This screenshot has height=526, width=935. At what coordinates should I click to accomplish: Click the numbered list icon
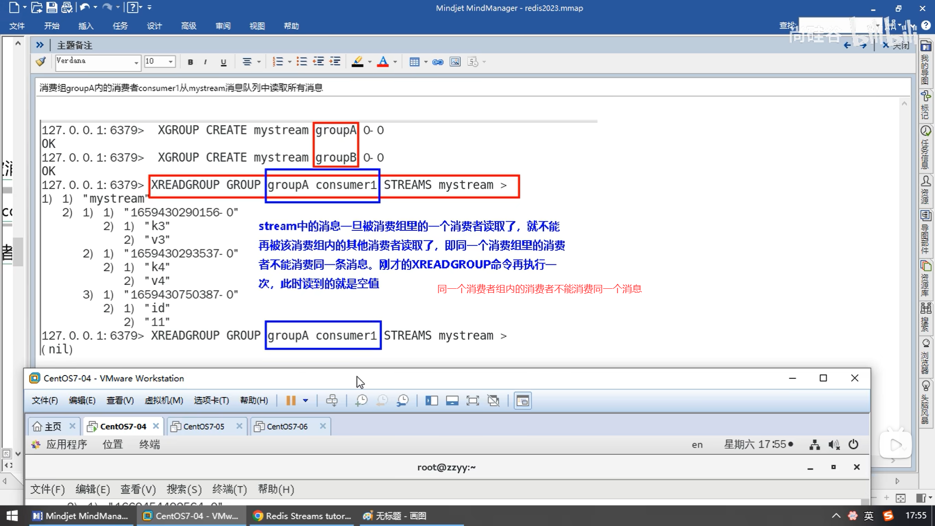(278, 62)
